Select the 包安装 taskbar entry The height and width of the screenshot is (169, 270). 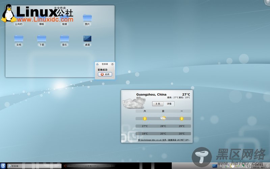pyautogui.click(x=34, y=166)
